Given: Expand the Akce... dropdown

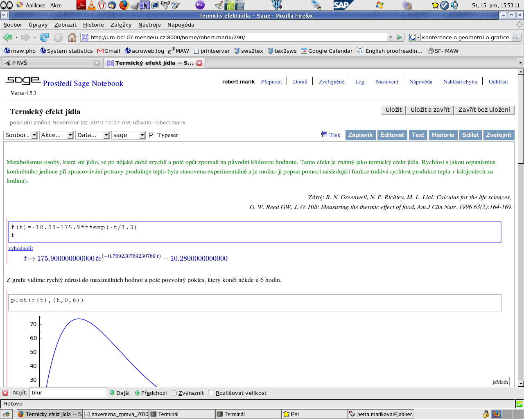Looking at the screenshot, I should [56, 135].
